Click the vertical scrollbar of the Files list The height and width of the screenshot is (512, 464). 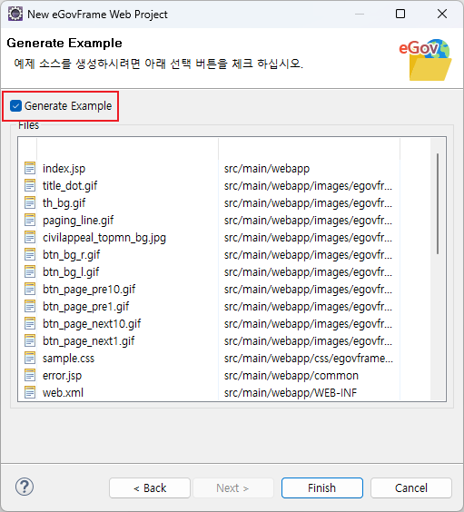[x=438, y=203]
